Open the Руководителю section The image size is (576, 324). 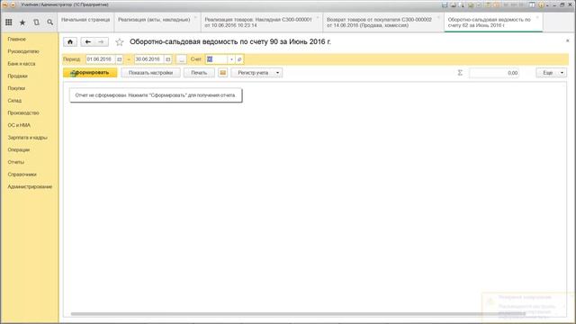coord(23,51)
